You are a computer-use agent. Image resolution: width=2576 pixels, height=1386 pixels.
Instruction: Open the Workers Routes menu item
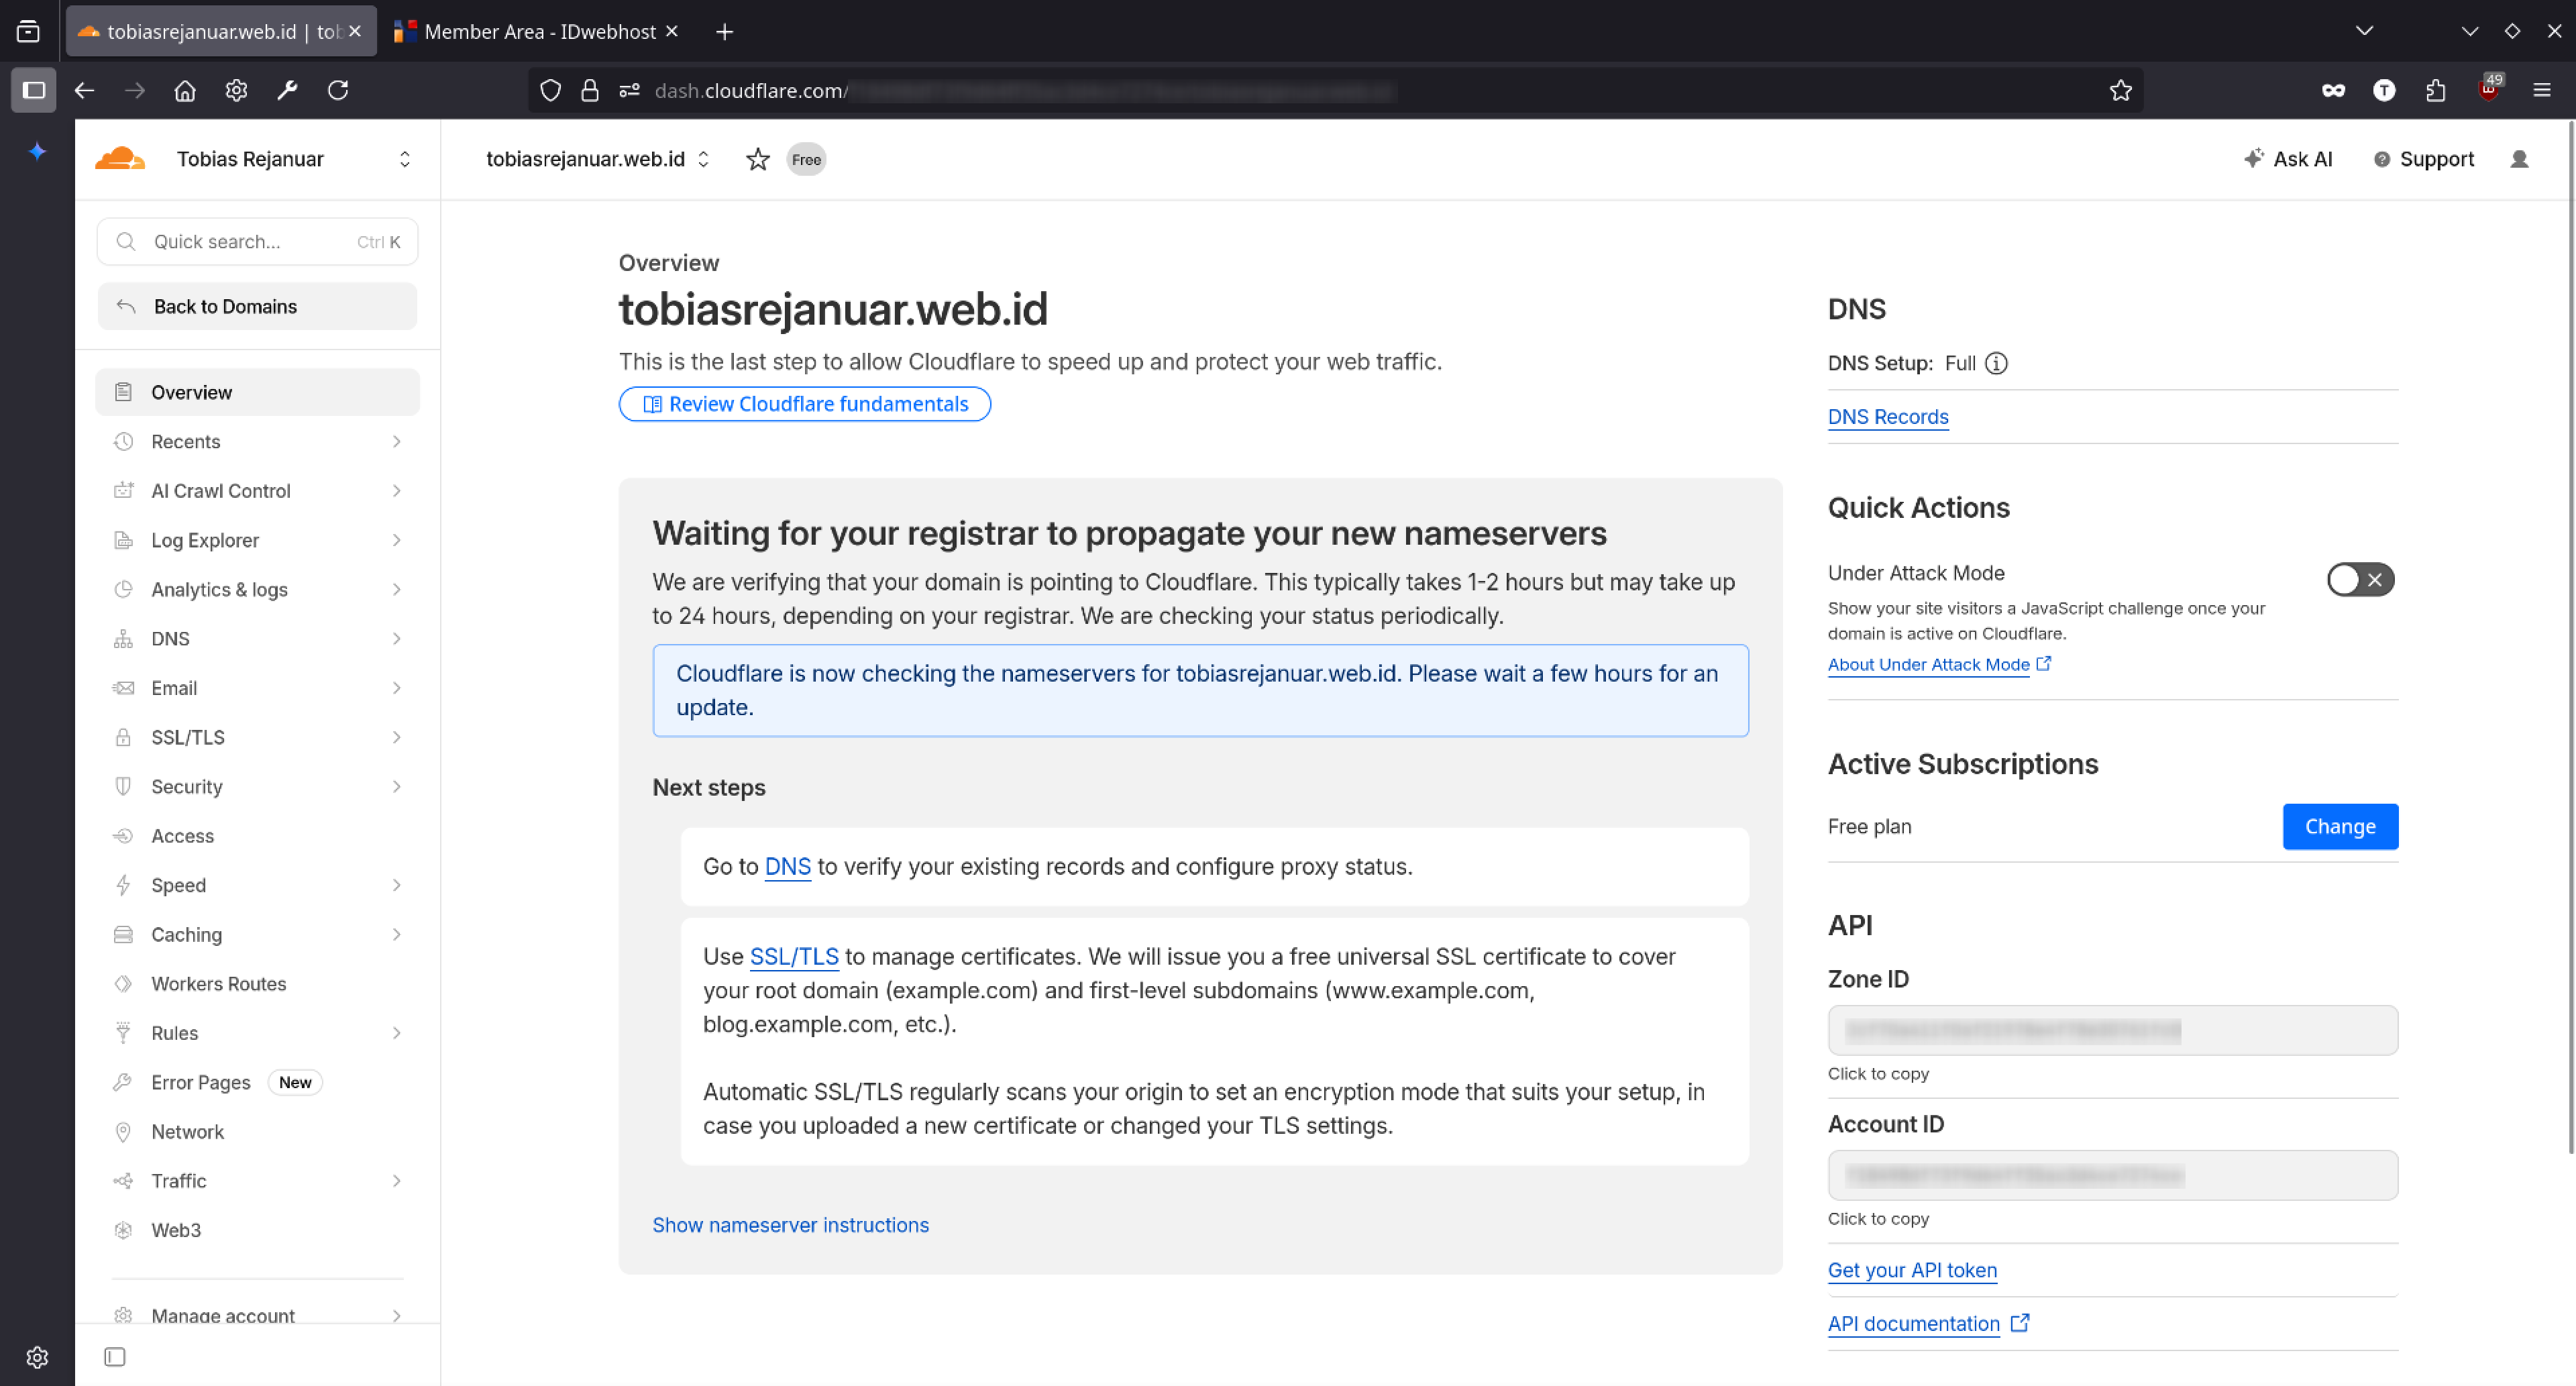pyautogui.click(x=219, y=983)
